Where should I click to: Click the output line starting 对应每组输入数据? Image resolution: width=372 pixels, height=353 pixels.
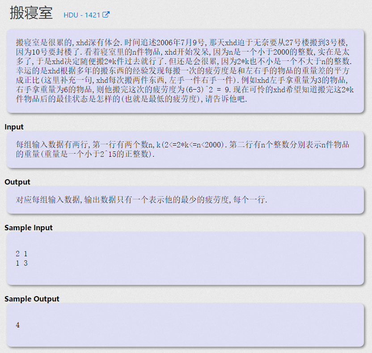[x=141, y=200]
